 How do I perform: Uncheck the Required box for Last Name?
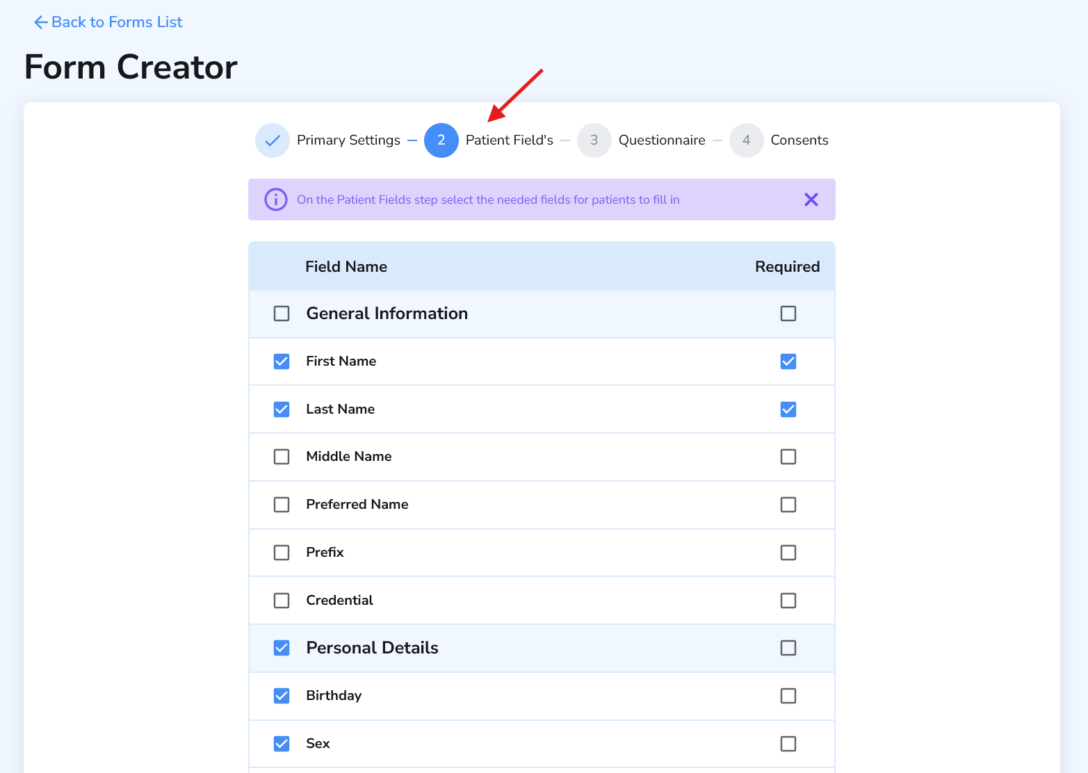pos(788,409)
